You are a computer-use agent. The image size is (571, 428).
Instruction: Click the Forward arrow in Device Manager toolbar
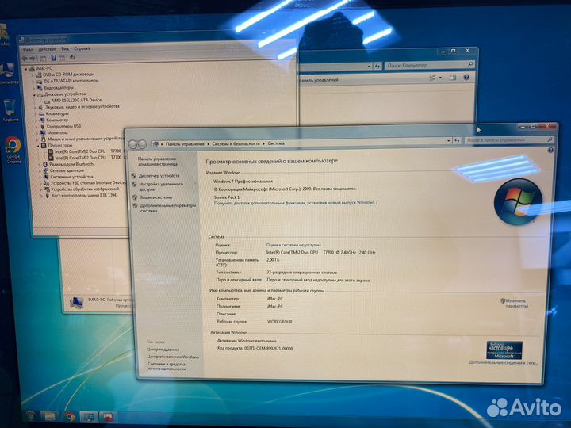tap(32, 58)
